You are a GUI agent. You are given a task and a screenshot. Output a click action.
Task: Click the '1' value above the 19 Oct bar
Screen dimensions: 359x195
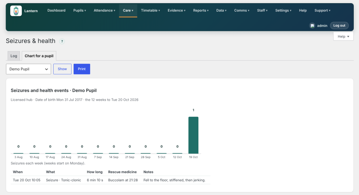[x=193, y=110]
